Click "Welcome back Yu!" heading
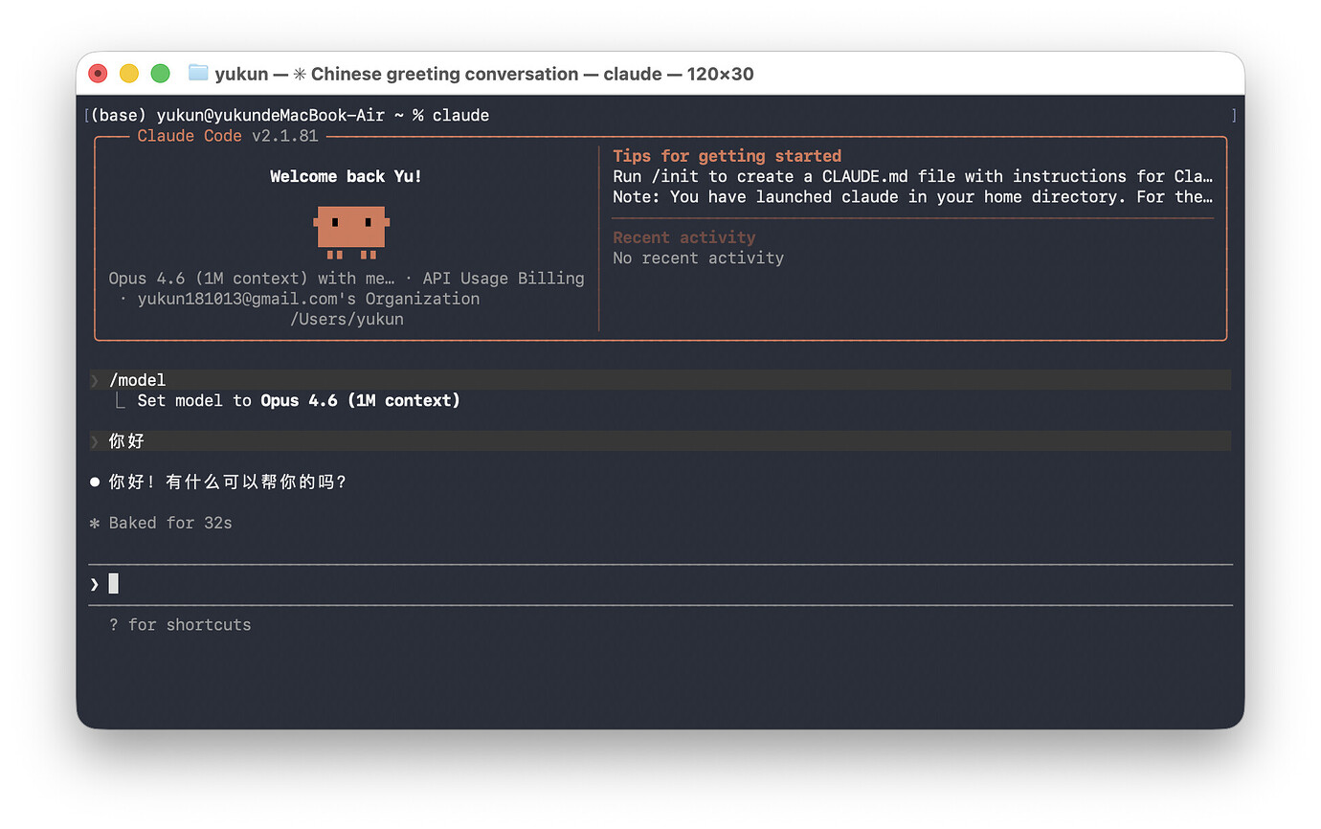The width and height of the screenshot is (1321, 829). [346, 176]
